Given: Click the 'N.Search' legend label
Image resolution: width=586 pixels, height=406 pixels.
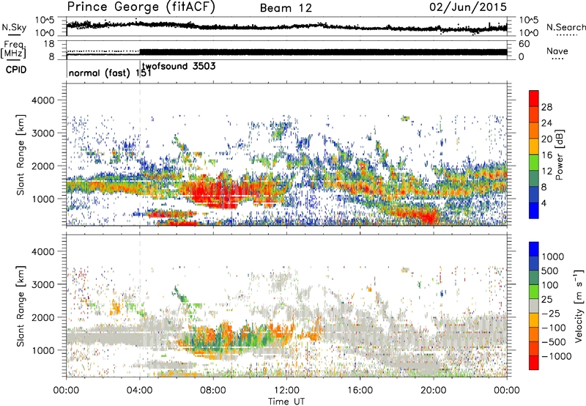Looking at the screenshot, I should [x=565, y=27].
